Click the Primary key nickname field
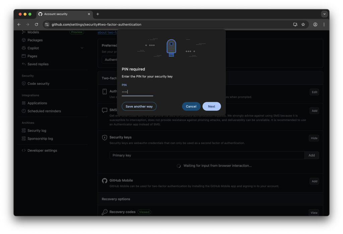 coord(207,155)
